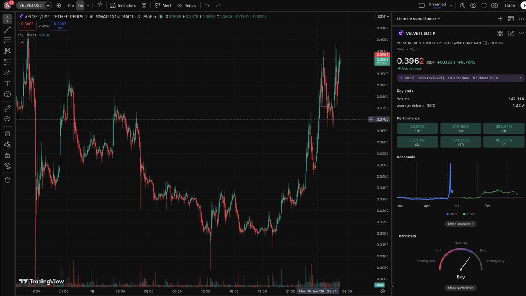Image resolution: width=526 pixels, height=296 pixels.
Task: Open VELVETUSDT.P details grid icon
Action: [x=500, y=33]
